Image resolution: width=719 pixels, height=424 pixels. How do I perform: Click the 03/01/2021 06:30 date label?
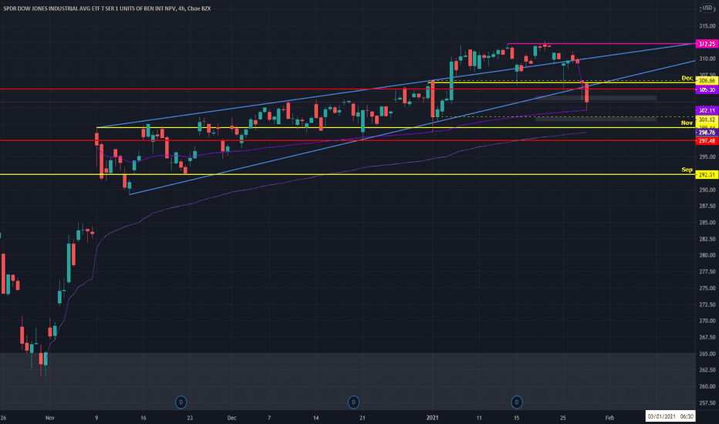click(x=670, y=416)
